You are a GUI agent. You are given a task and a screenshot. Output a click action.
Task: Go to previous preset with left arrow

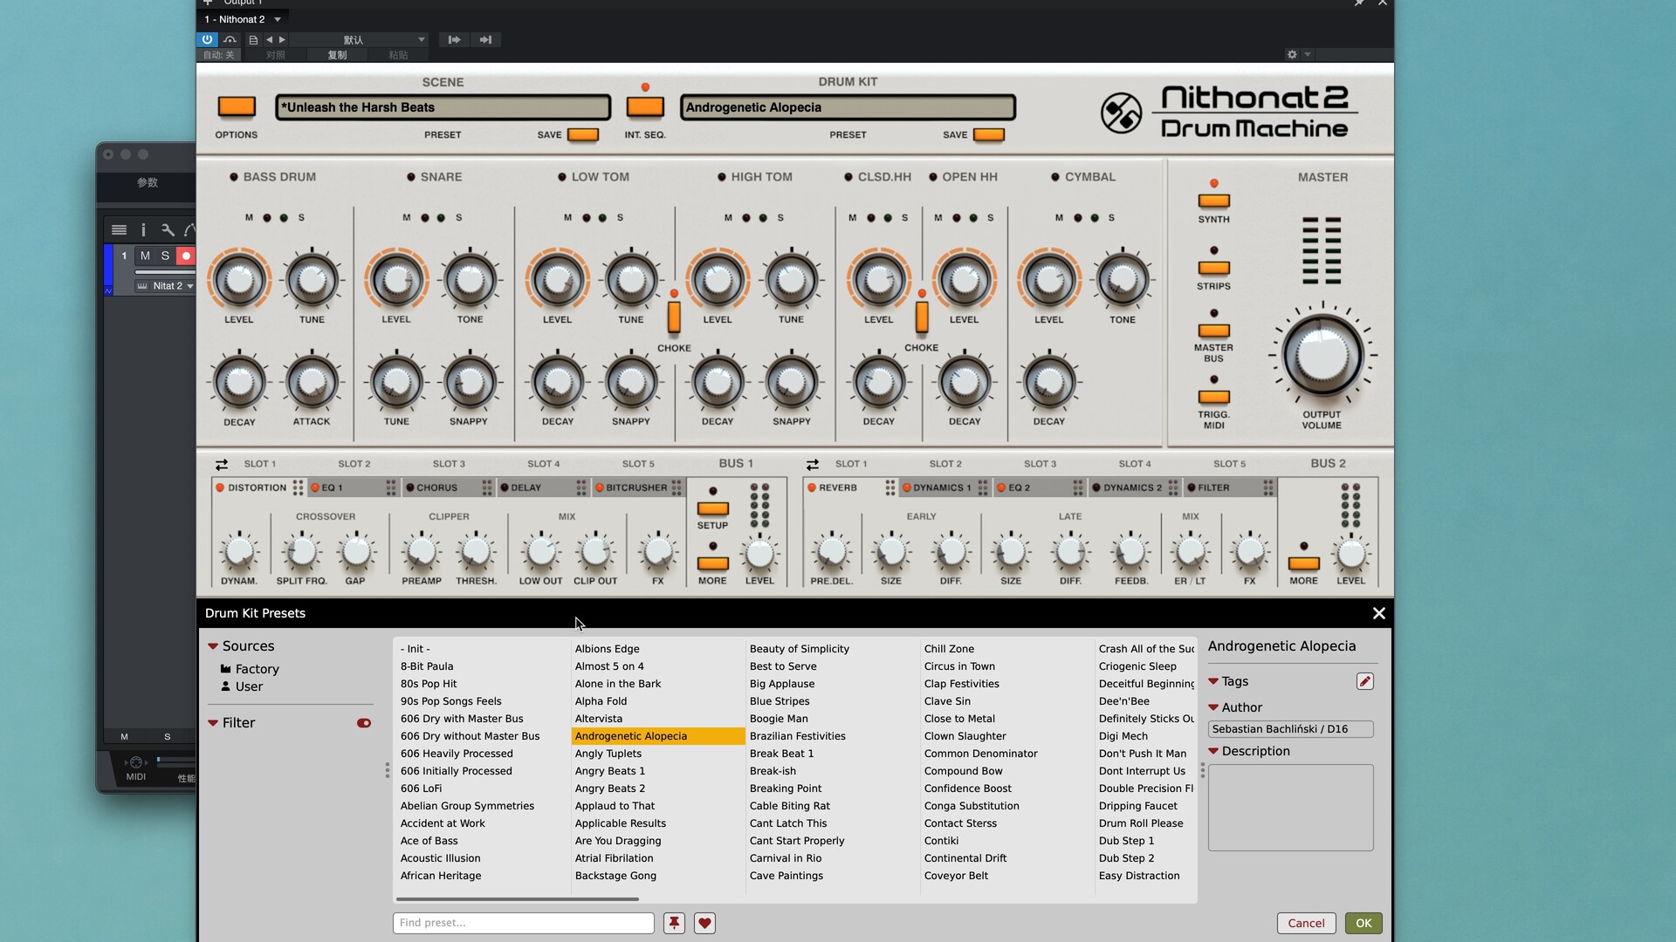269,39
